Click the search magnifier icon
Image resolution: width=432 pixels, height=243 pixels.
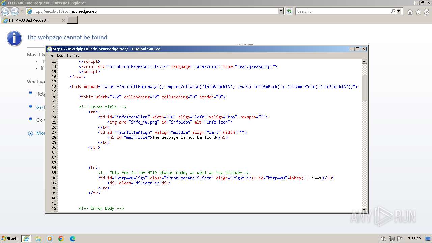(393, 11)
